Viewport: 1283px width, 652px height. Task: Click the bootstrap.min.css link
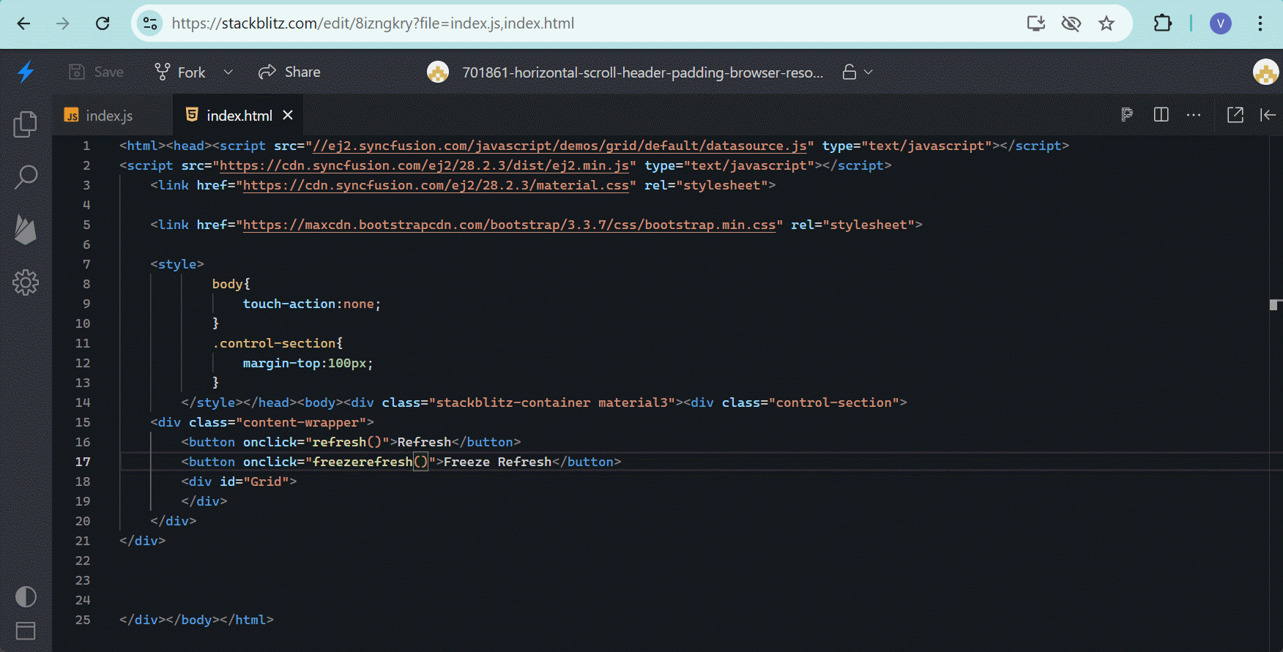click(509, 225)
